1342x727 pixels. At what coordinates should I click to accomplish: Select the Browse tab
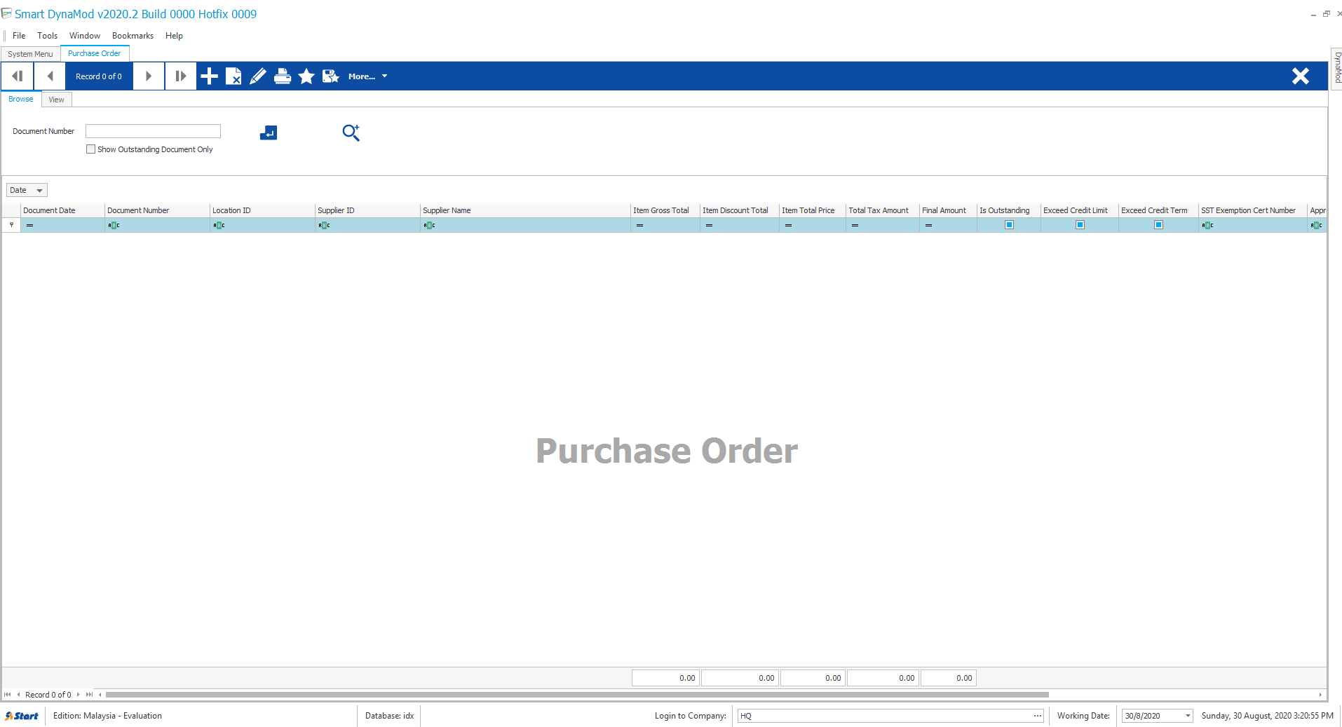pyautogui.click(x=21, y=99)
